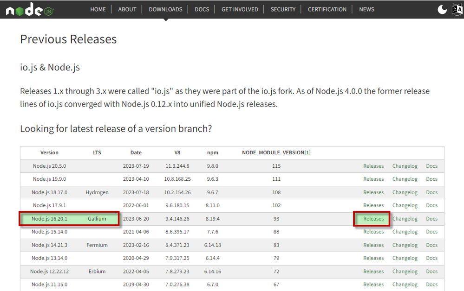
Task: Open Changelog for Node.js 19.9.0
Action: pos(405,179)
